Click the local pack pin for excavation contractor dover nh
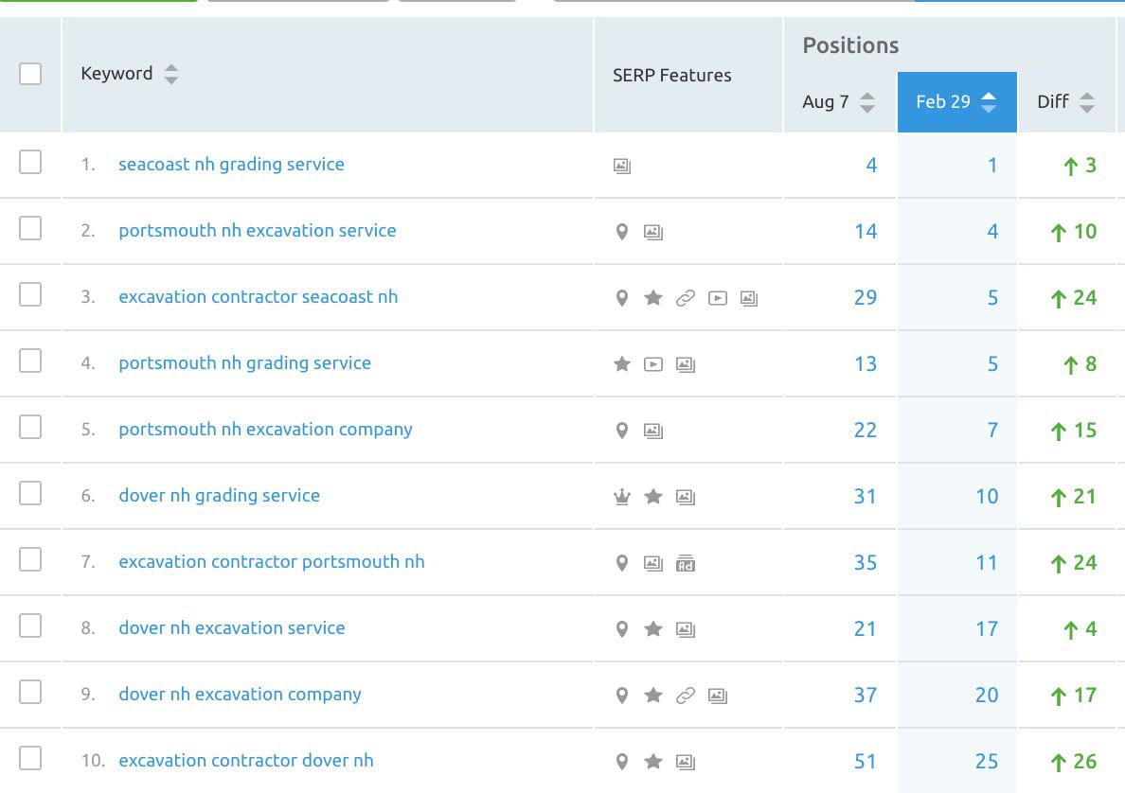The image size is (1125, 793). tap(622, 762)
